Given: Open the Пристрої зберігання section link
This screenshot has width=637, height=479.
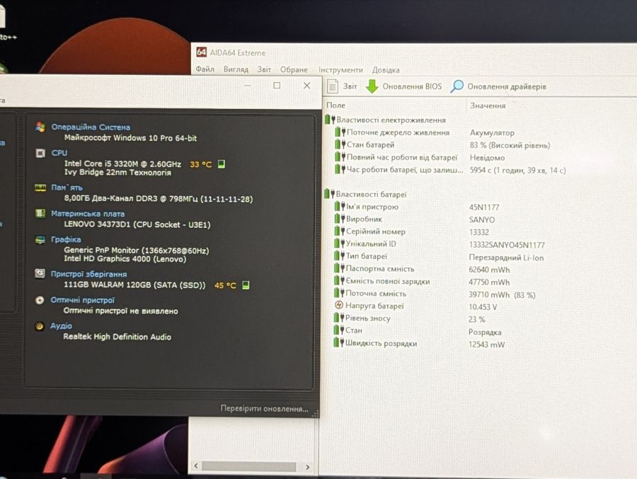Looking at the screenshot, I should point(88,274).
